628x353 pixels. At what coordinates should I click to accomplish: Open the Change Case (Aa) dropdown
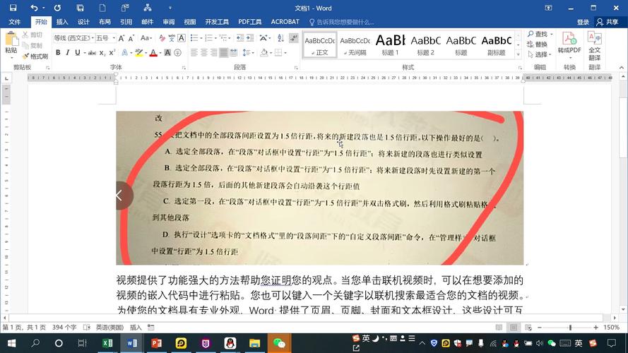point(146,38)
